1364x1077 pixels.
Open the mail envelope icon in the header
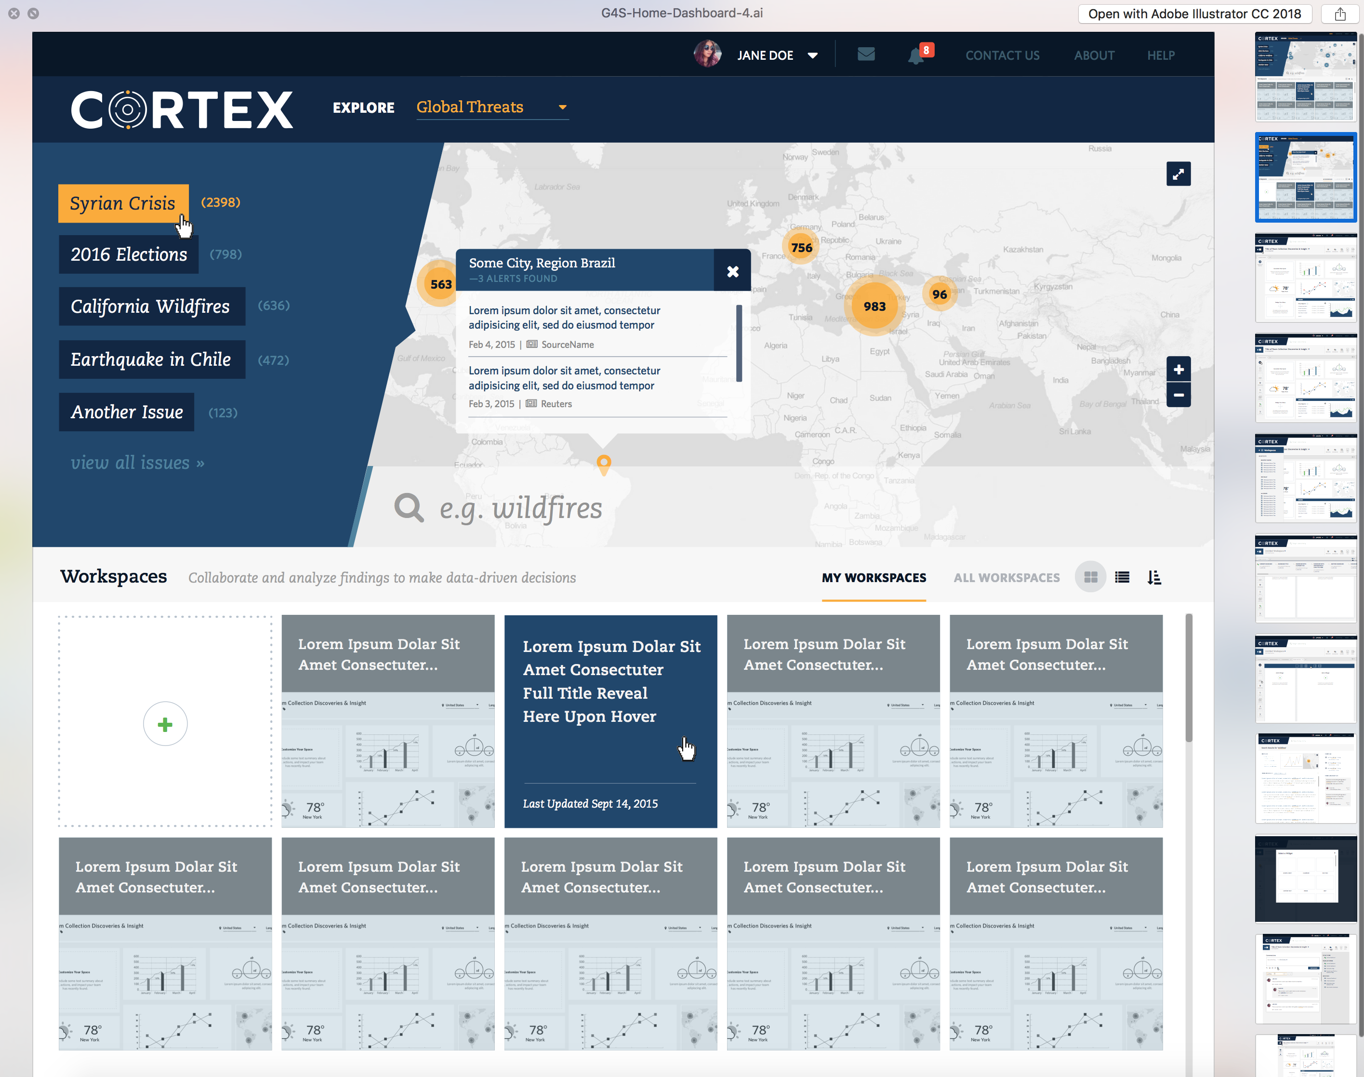pos(866,55)
